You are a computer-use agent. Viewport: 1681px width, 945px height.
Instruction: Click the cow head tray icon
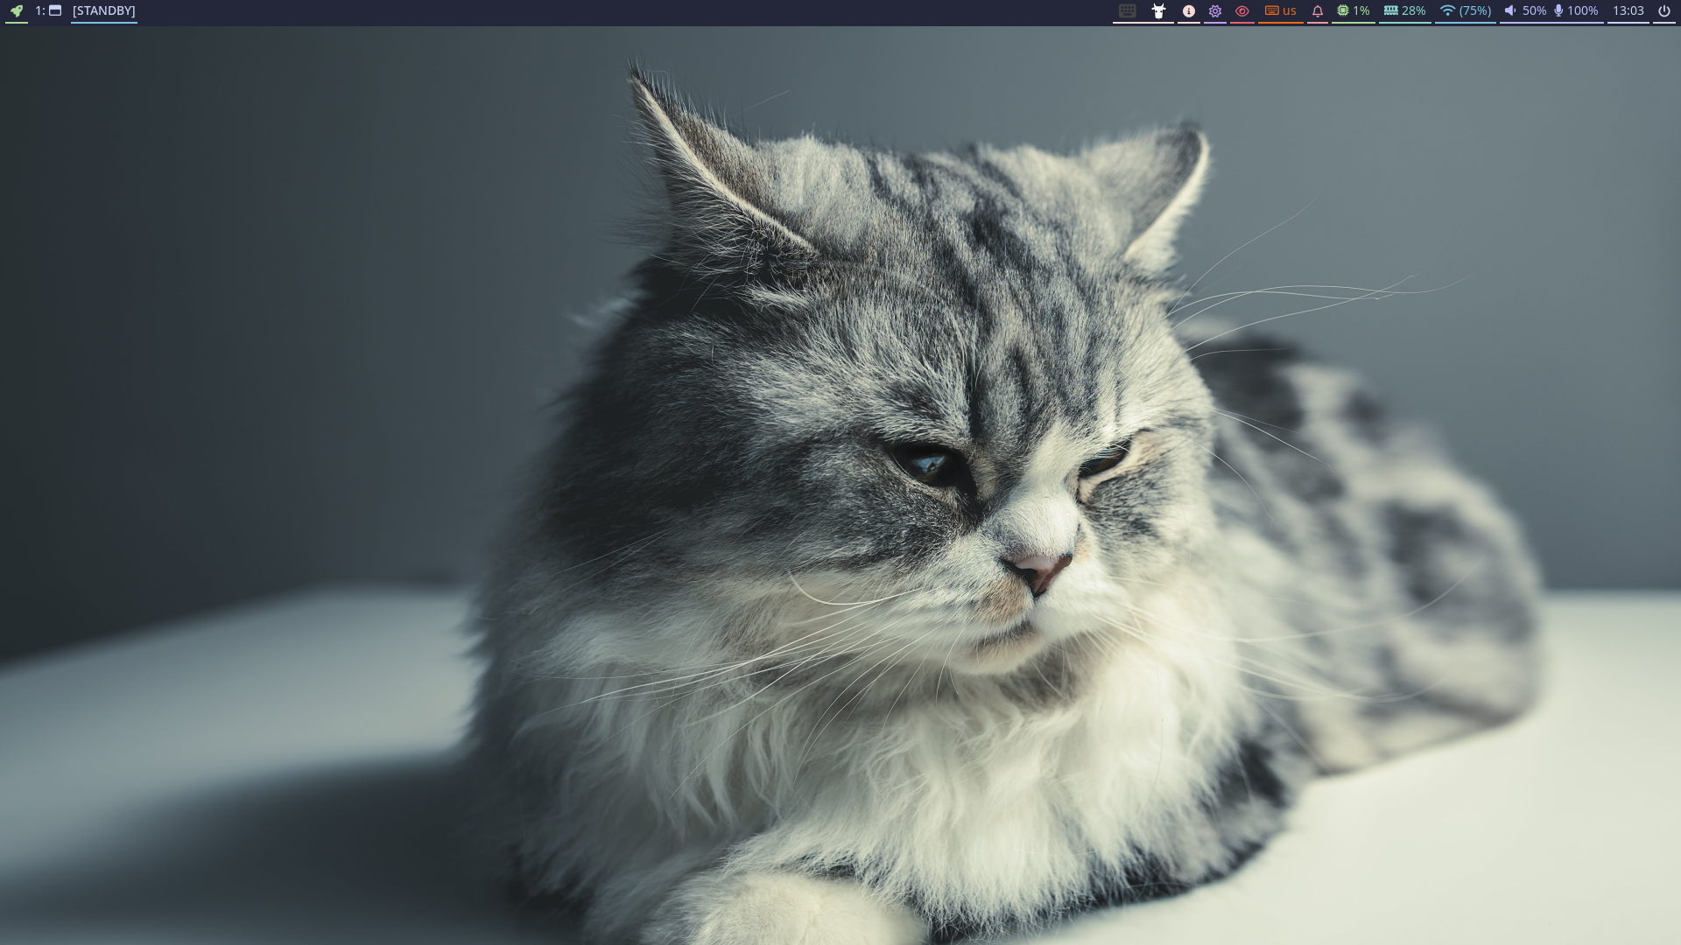[1158, 11]
